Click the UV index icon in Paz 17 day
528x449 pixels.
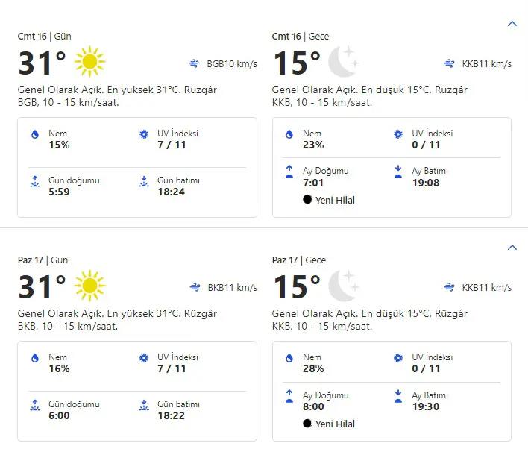[x=144, y=359]
